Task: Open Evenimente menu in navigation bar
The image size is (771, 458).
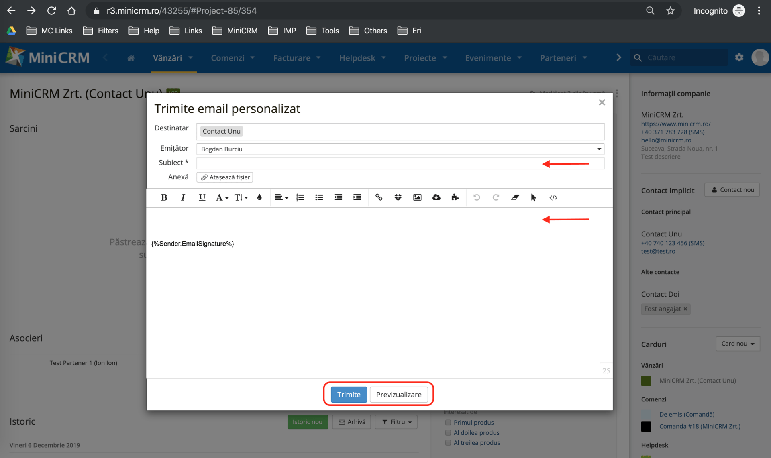Action: tap(493, 58)
